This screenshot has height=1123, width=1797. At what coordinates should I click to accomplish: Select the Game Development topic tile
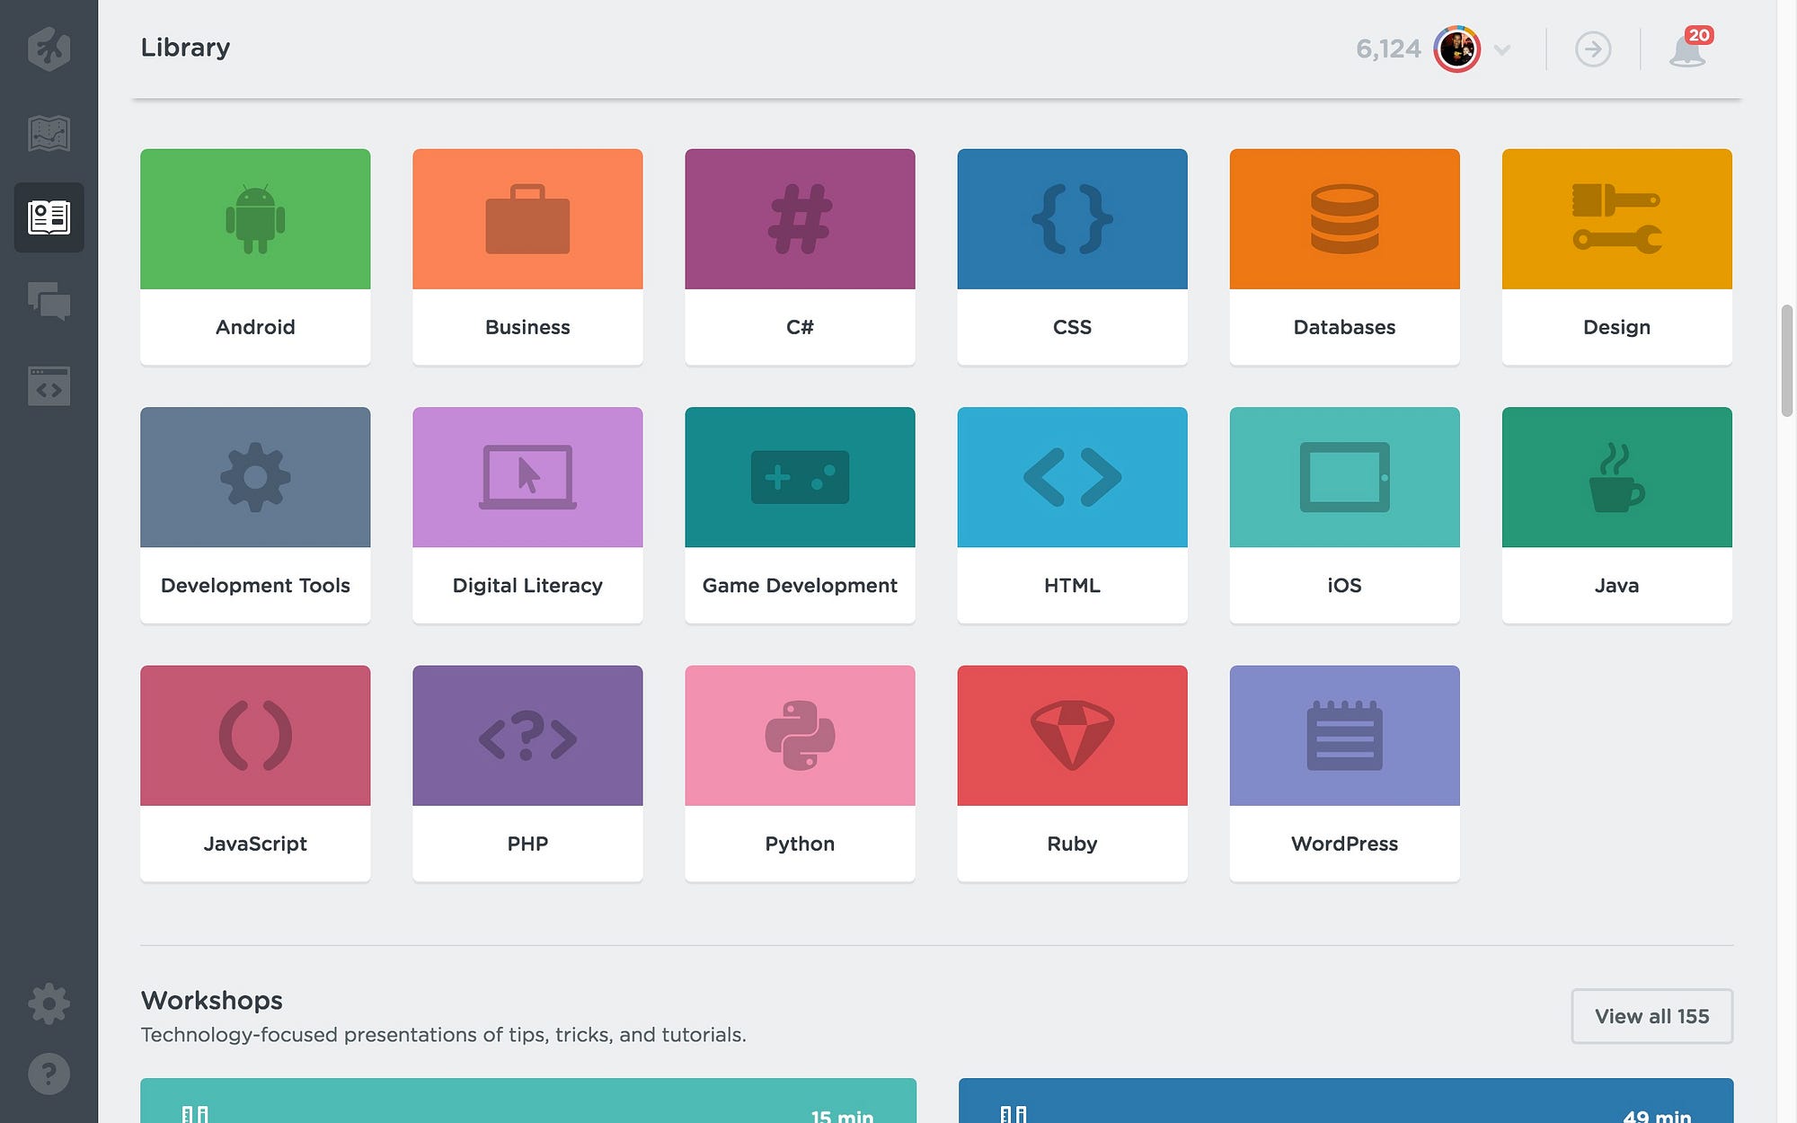point(800,514)
